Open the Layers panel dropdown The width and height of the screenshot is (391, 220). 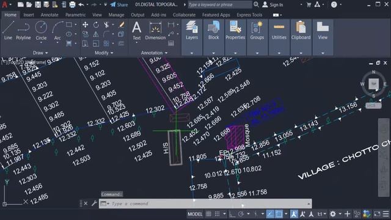click(192, 53)
